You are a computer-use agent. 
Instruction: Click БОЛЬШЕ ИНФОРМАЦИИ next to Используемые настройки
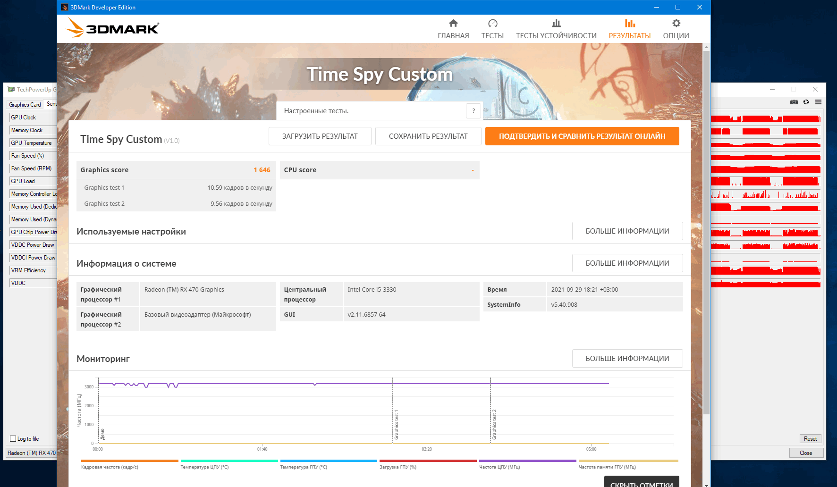(627, 231)
